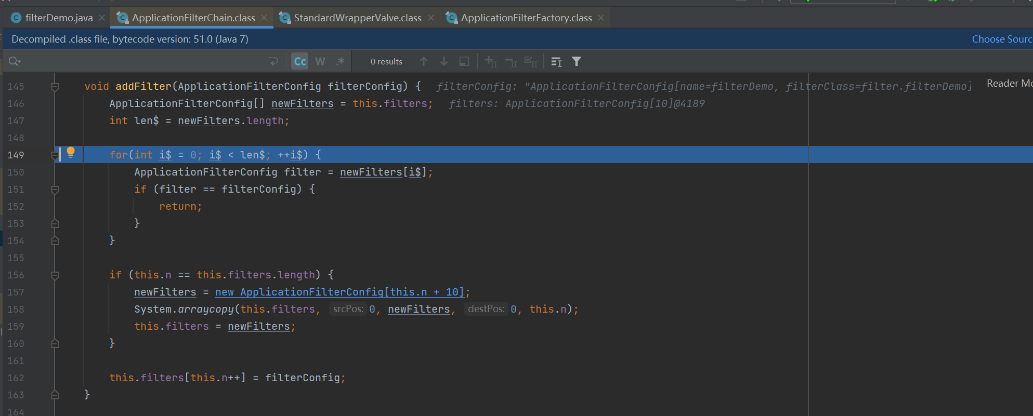This screenshot has height=416, width=1033.
Task: Click 'len$' variable on line 147
Action: pyautogui.click(x=146, y=120)
